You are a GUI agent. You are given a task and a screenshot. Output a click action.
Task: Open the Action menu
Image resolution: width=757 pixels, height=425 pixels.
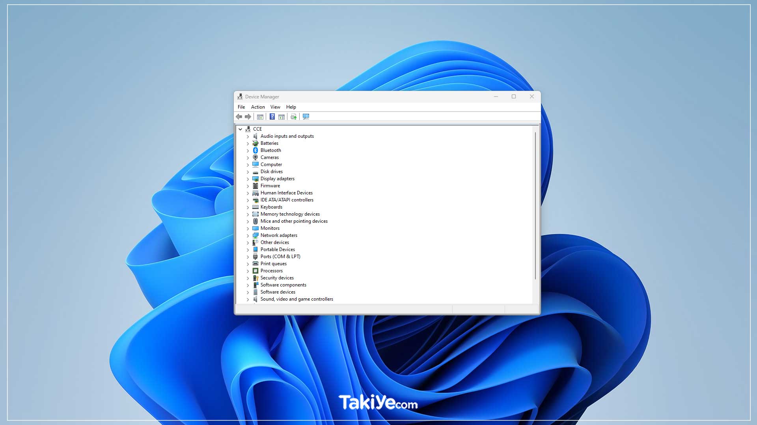pos(258,107)
